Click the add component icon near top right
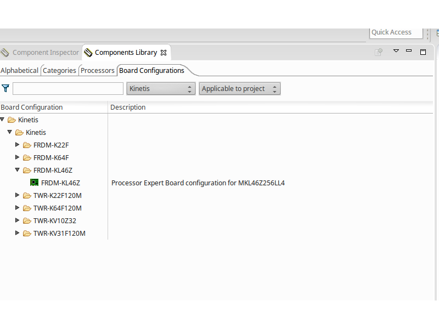Viewport: 439px width, 329px height. [x=378, y=52]
